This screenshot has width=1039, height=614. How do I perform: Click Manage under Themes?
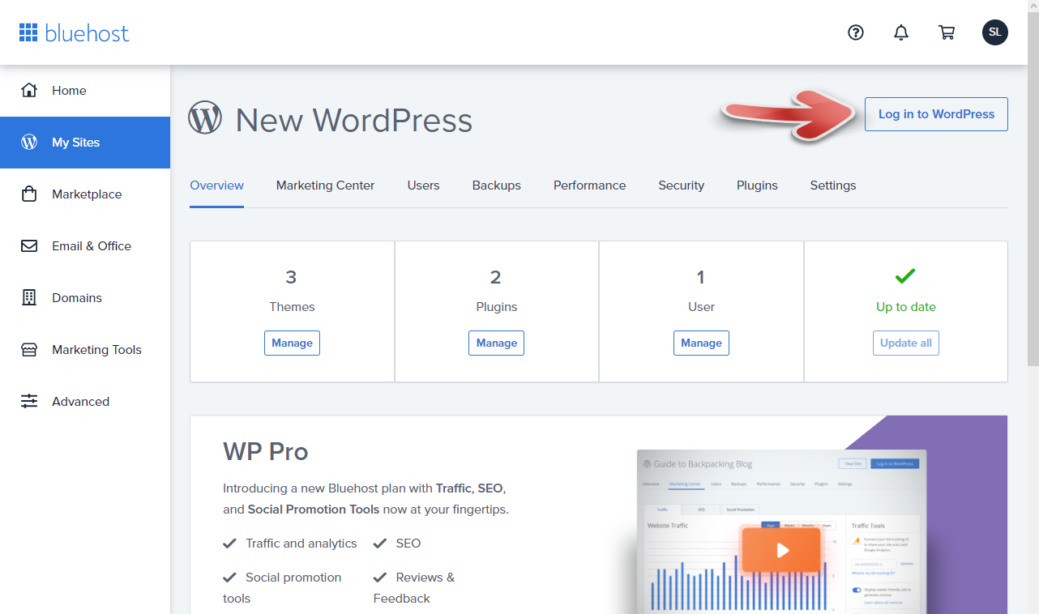point(292,343)
